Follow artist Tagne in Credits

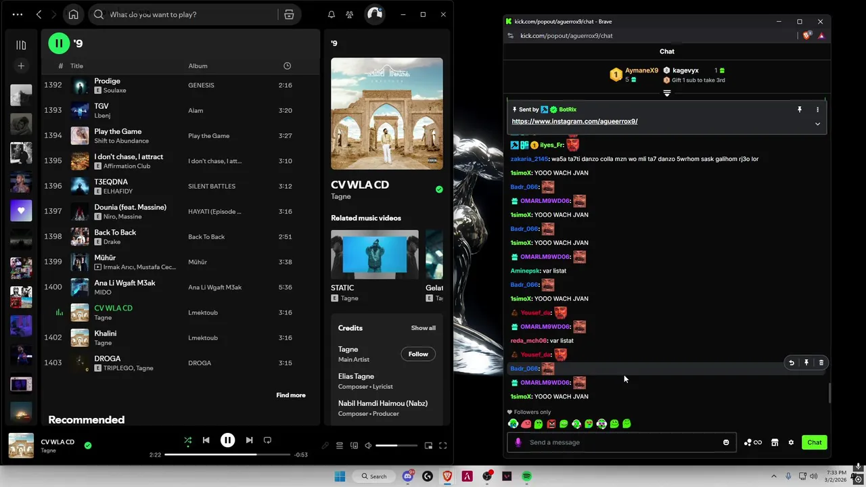(418, 354)
